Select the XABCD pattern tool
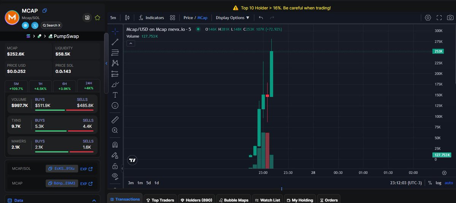 coord(115,63)
